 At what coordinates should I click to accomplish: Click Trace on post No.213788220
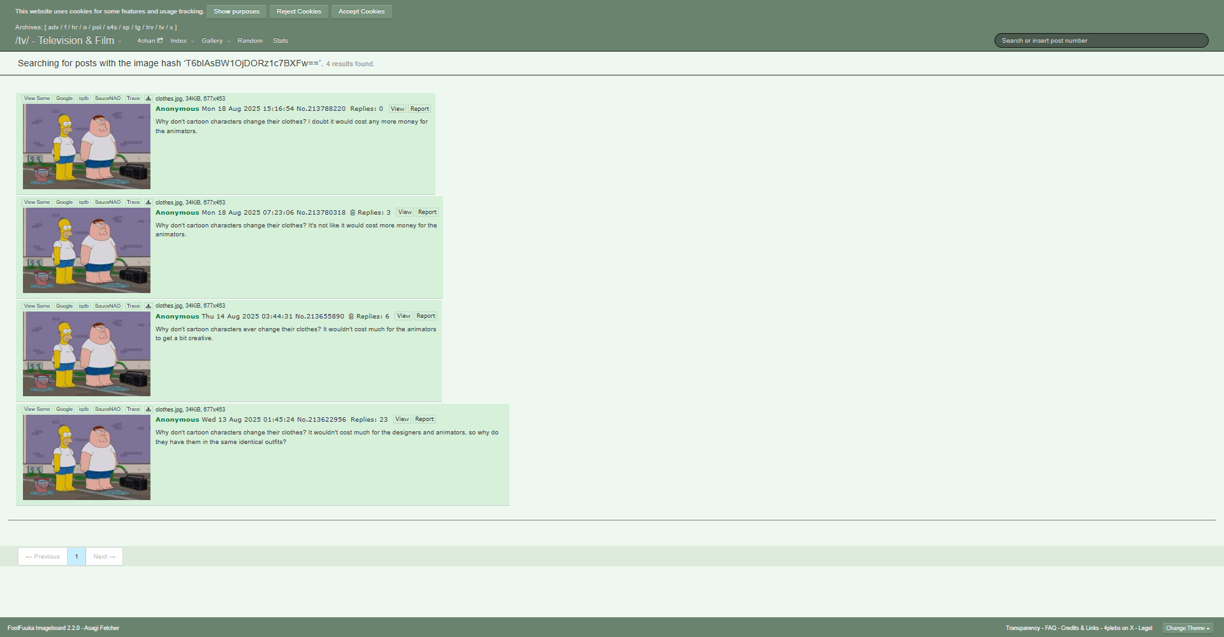click(x=133, y=99)
